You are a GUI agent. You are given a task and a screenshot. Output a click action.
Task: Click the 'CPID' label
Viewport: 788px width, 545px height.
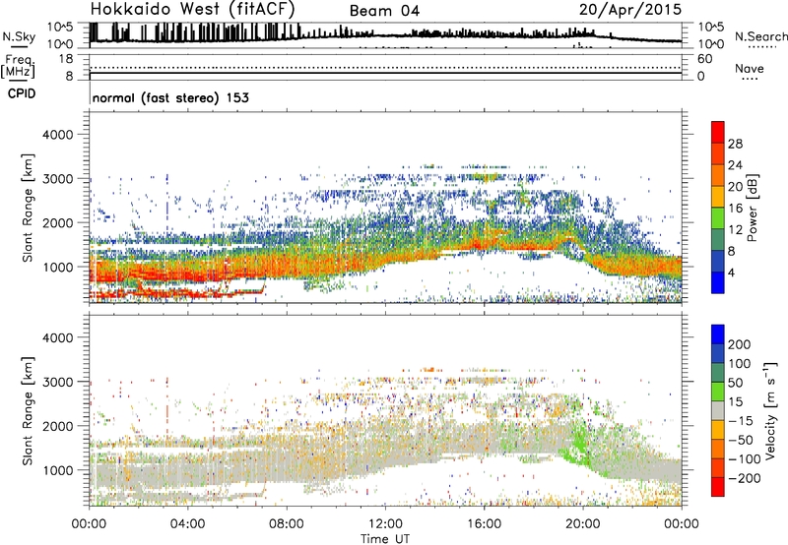tap(22, 93)
